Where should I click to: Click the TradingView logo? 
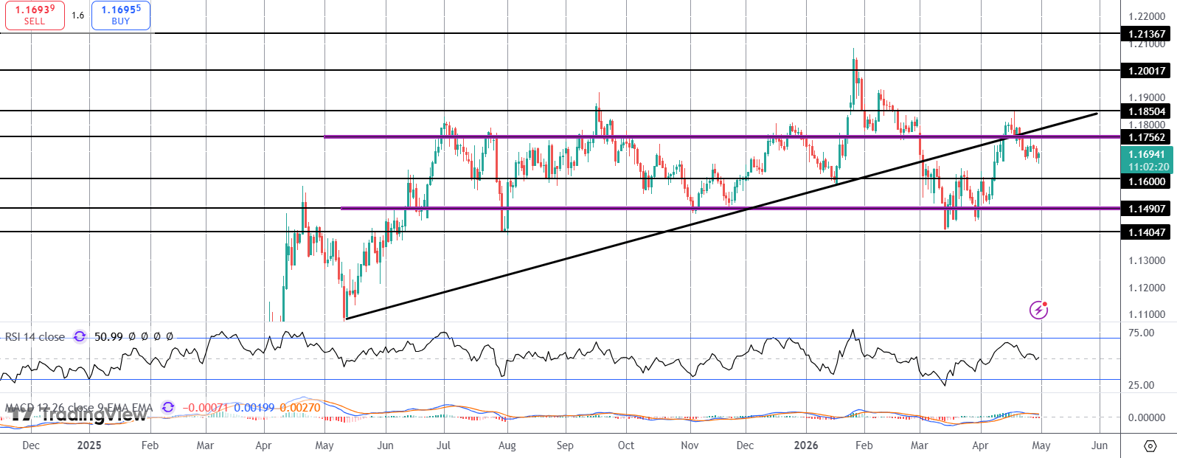coord(77,414)
